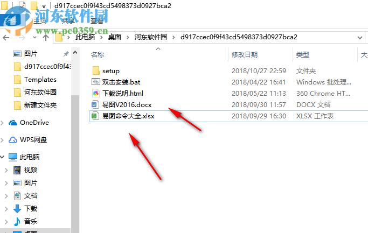Expand the OneDrive tree node
This screenshot has height=233, width=368.
pyautogui.click(x=2, y=123)
